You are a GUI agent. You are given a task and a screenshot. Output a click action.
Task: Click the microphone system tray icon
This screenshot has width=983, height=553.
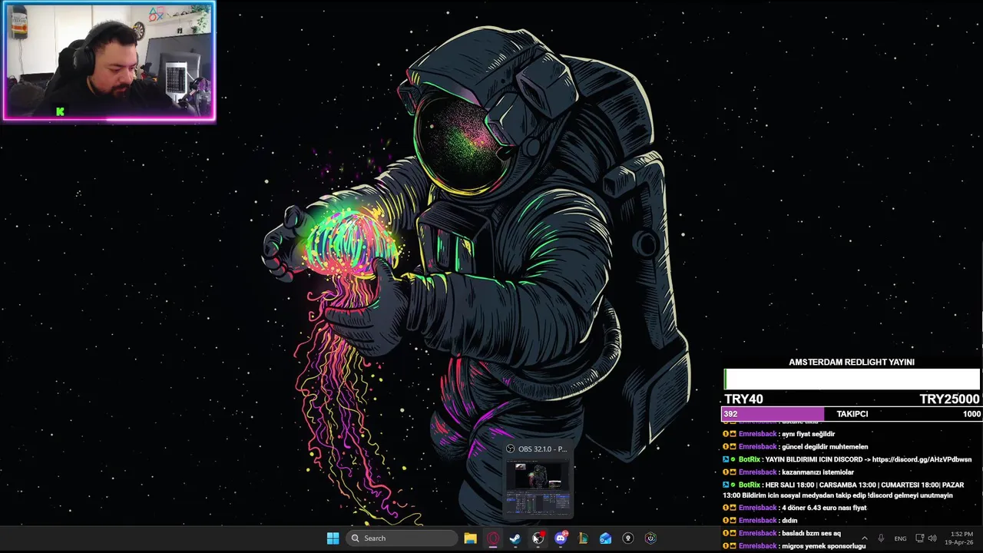click(x=881, y=538)
